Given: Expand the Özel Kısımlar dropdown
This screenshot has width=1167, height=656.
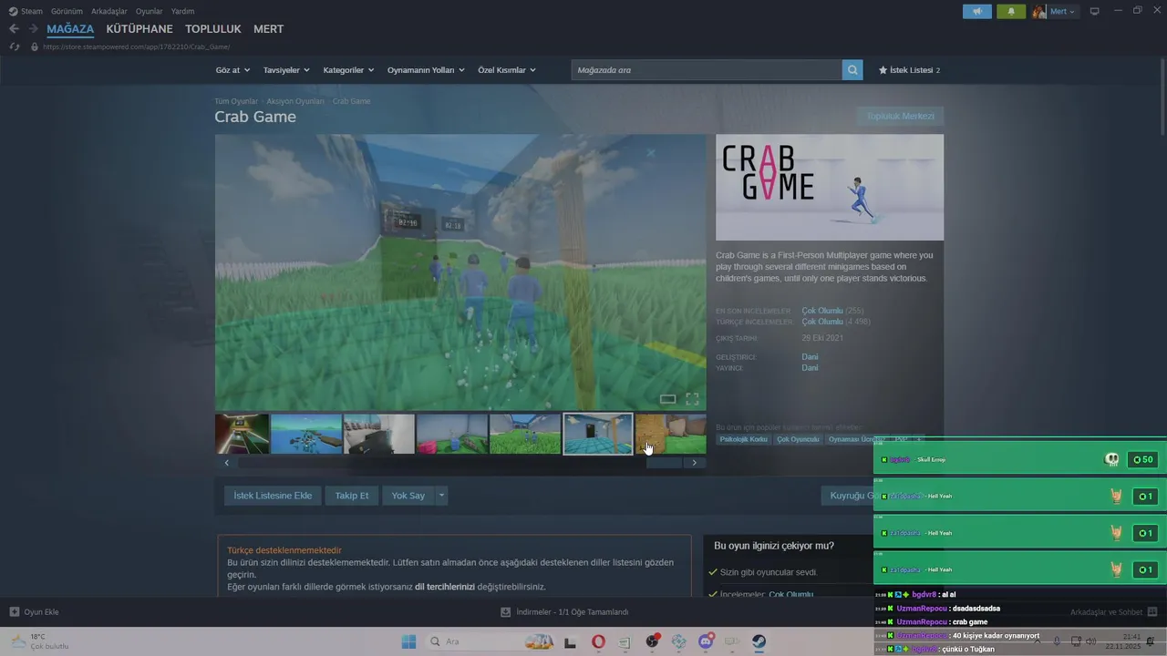Looking at the screenshot, I should [507, 70].
